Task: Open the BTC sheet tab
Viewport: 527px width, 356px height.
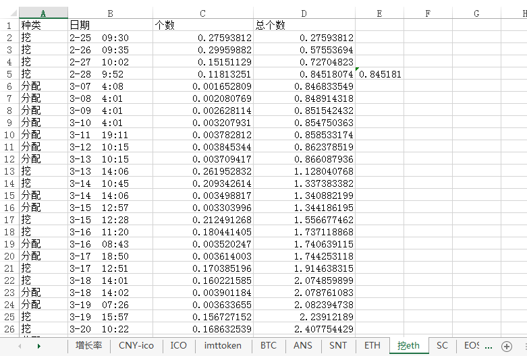Action: click(268, 345)
